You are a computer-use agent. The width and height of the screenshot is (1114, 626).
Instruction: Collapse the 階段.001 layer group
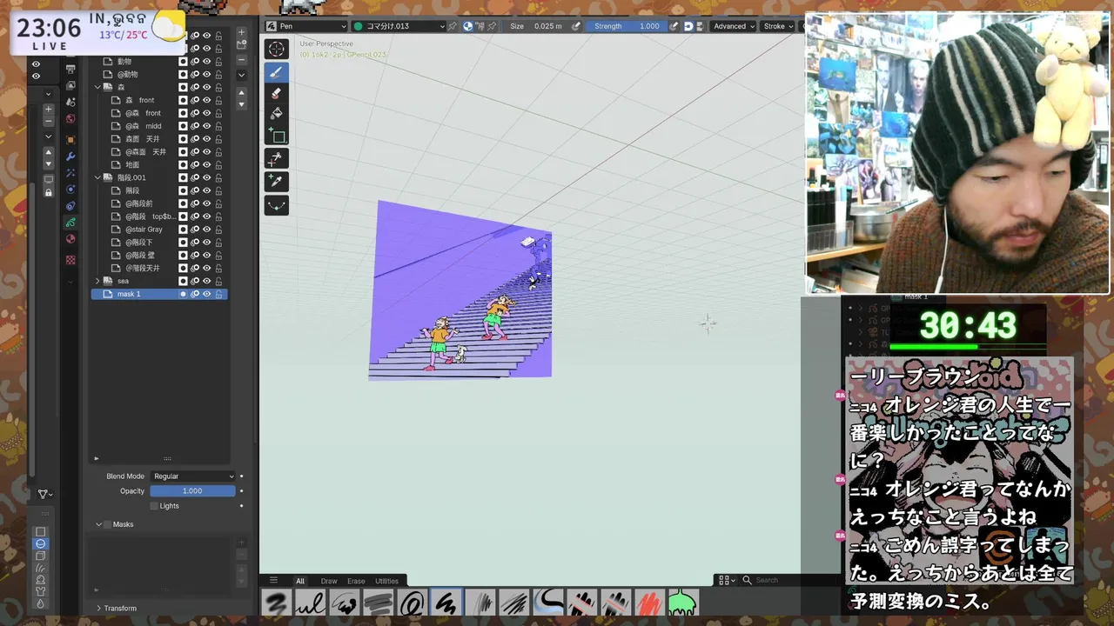tap(97, 177)
